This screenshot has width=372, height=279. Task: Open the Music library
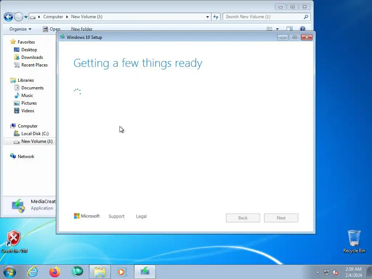pyautogui.click(x=27, y=96)
